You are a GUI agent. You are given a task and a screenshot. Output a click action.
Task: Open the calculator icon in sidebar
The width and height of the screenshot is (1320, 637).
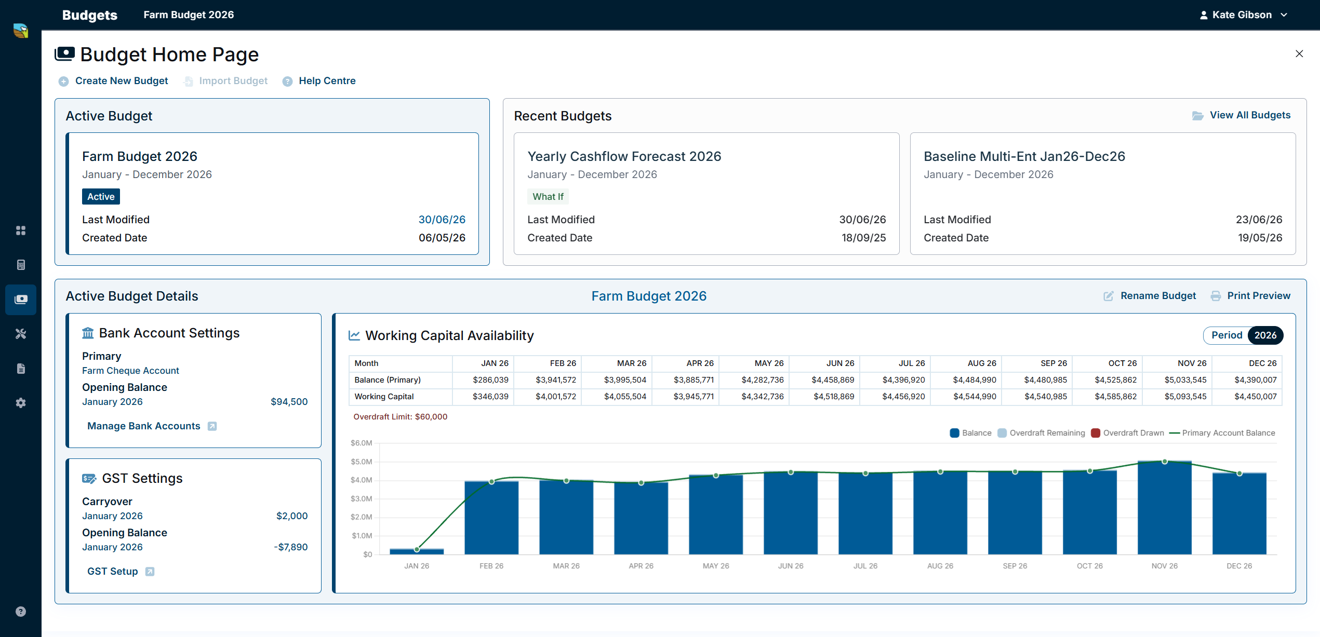(21, 265)
